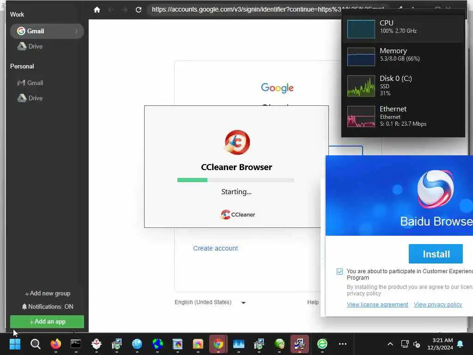This screenshot has height=355, width=473.
Task: Click the CCleaner brand logo at dialog bottom
Action: pyautogui.click(x=238, y=214)
